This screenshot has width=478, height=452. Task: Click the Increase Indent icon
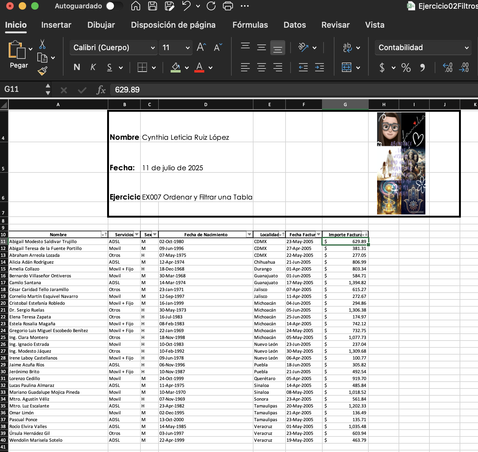click(x=319, y=67)
